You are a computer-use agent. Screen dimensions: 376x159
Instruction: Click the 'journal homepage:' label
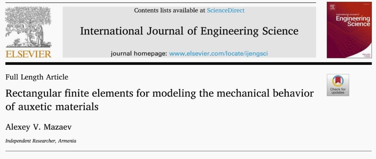[x=139, y=54]
